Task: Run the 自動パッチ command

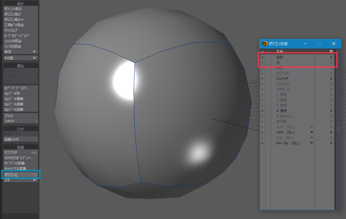Action: pyautogui.click(x=21, y=139)
